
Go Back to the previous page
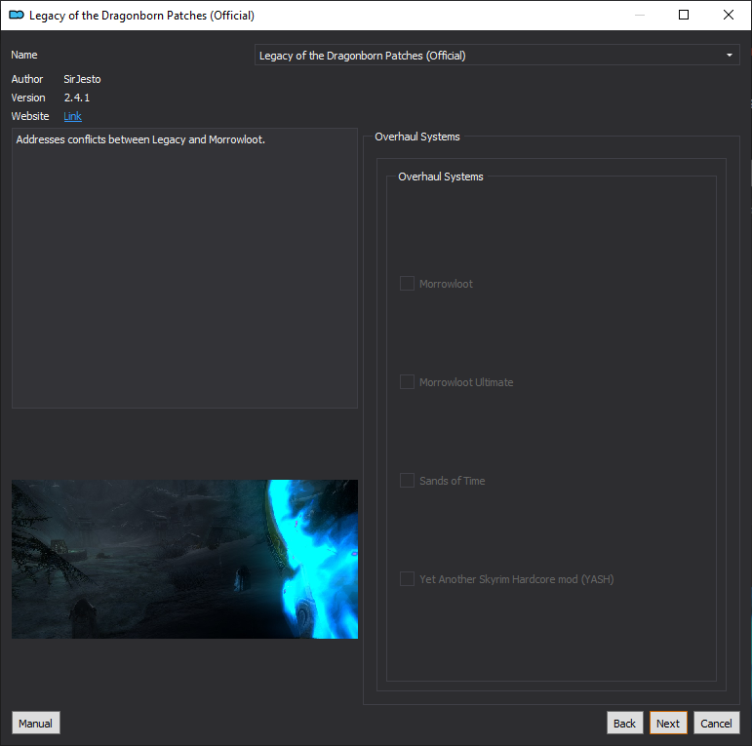pyautogui.click(x=625, y=723)
